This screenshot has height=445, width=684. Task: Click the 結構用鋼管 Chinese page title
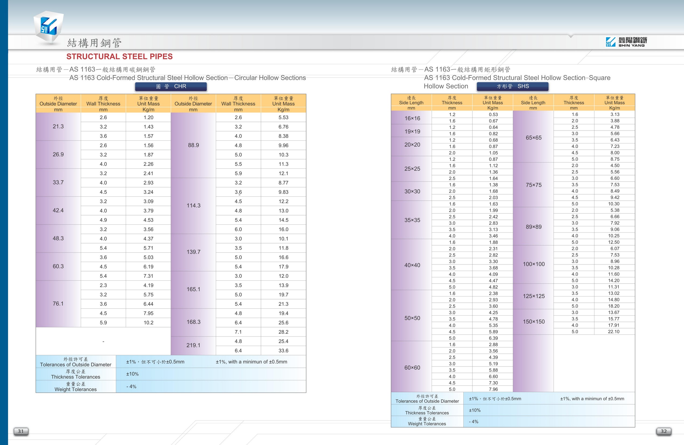[94, 43]
